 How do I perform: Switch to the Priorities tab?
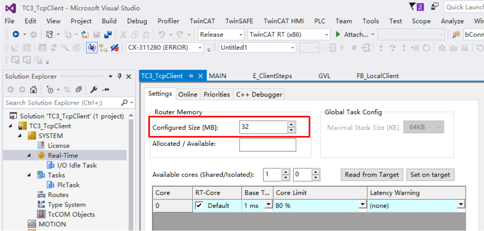tap(217, 94)
